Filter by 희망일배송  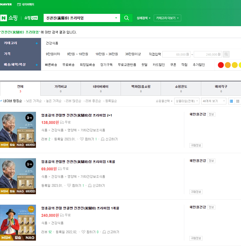88,65
